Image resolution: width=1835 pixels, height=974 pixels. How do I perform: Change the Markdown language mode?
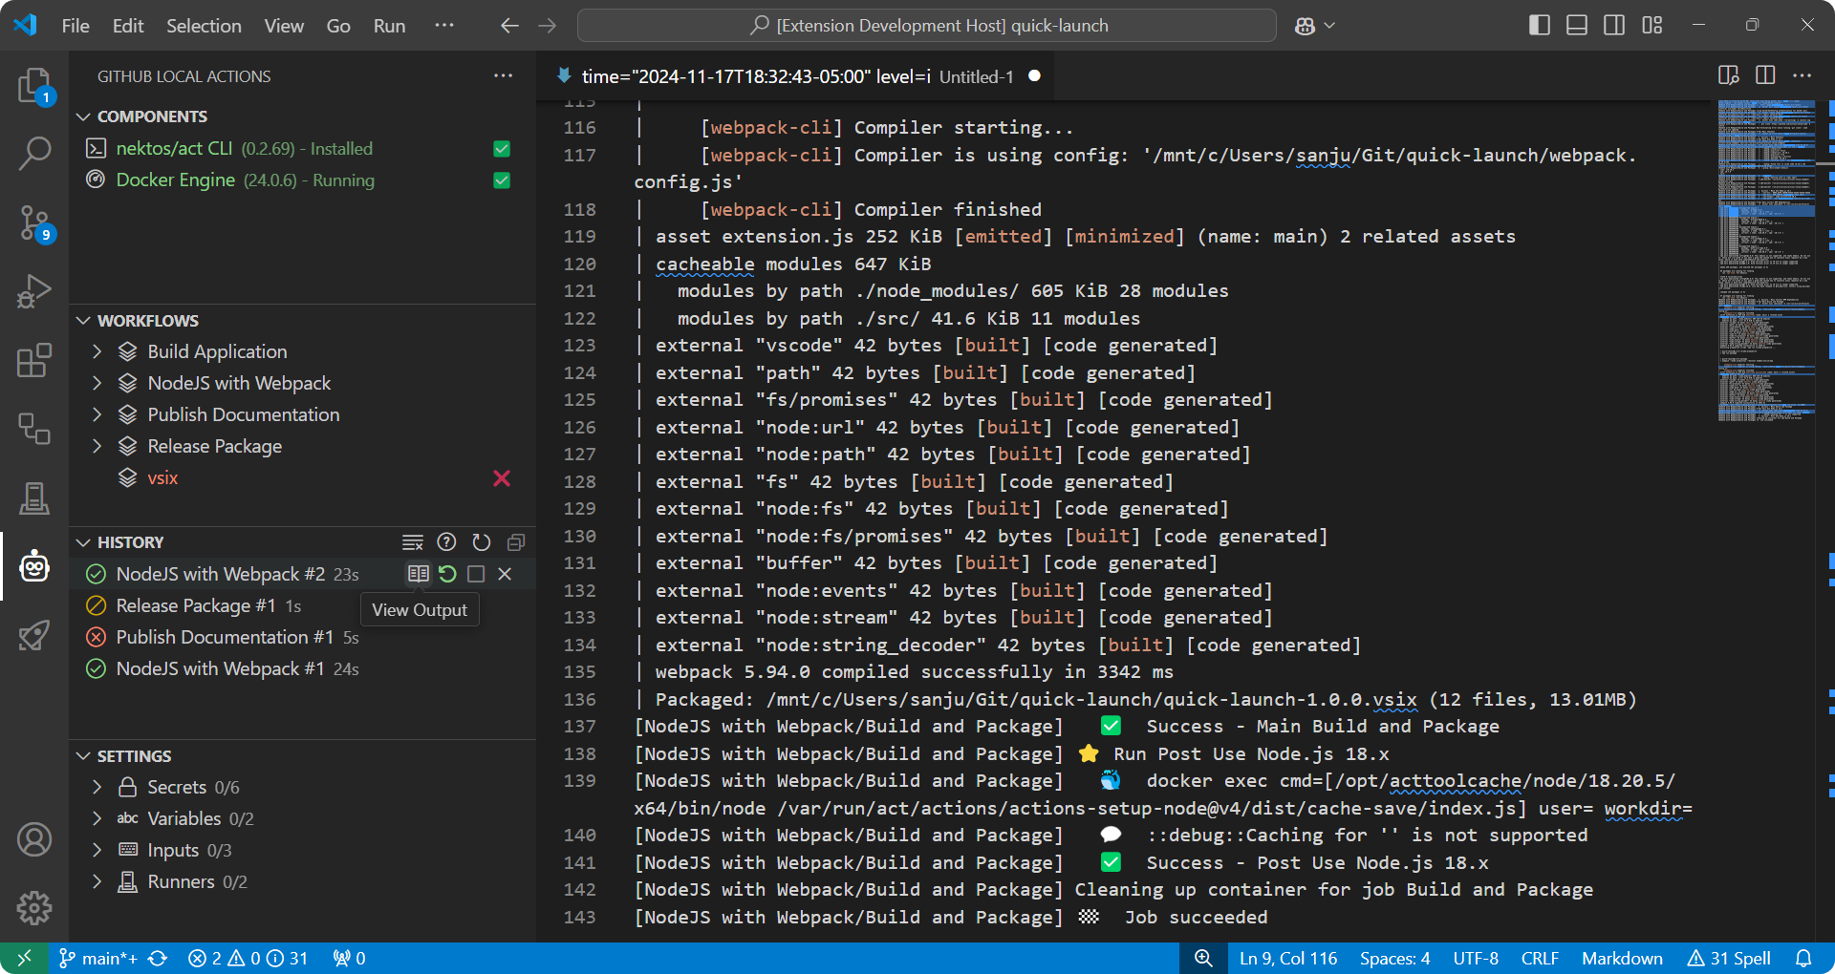point(1621,958)
